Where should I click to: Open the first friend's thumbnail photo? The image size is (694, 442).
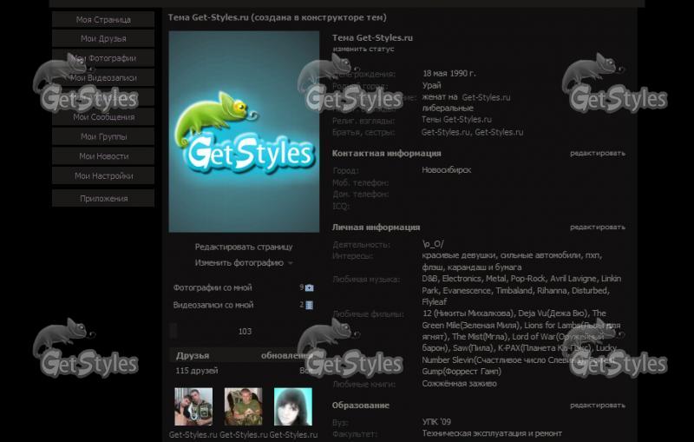193,406
